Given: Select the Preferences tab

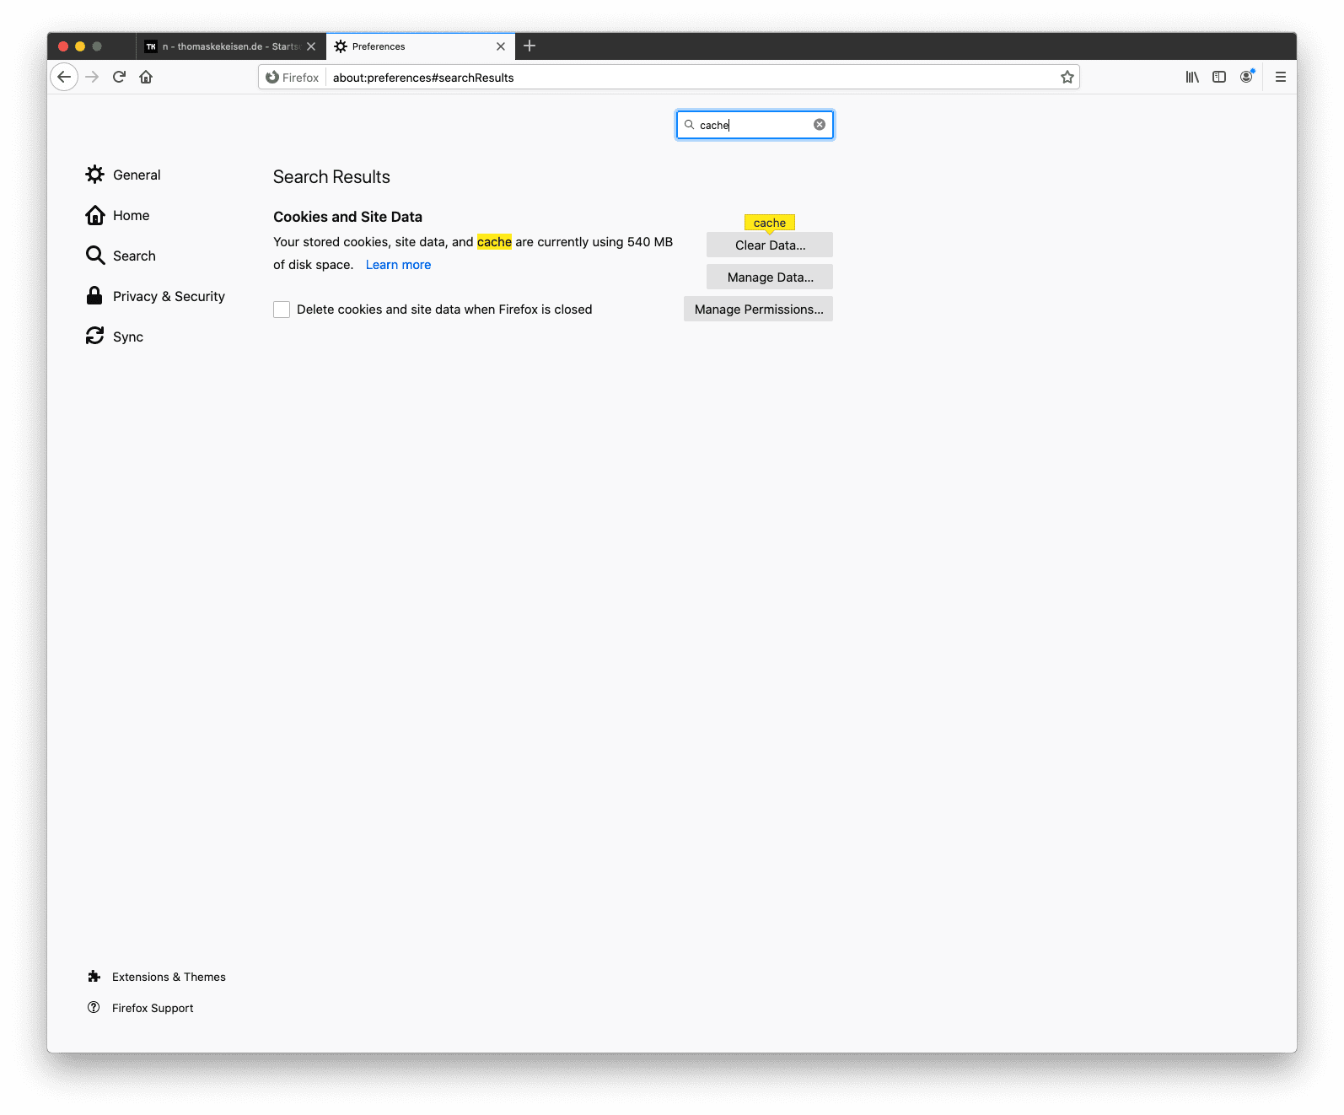Looking at the screenshot, I should coord(419,46).
